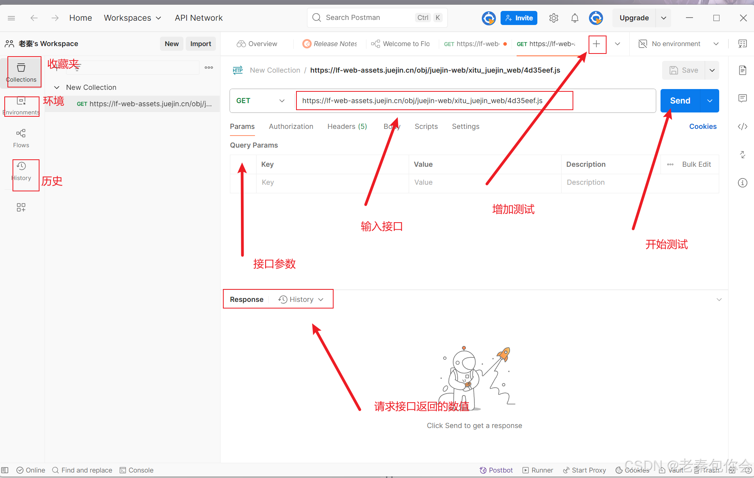Open the request info icon
Screen dimensions: 754x478
pyautogui.click(x=742, y=183)
